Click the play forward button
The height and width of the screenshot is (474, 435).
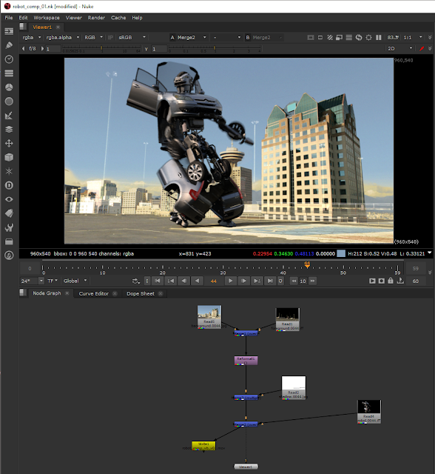(x=230, y=281)
